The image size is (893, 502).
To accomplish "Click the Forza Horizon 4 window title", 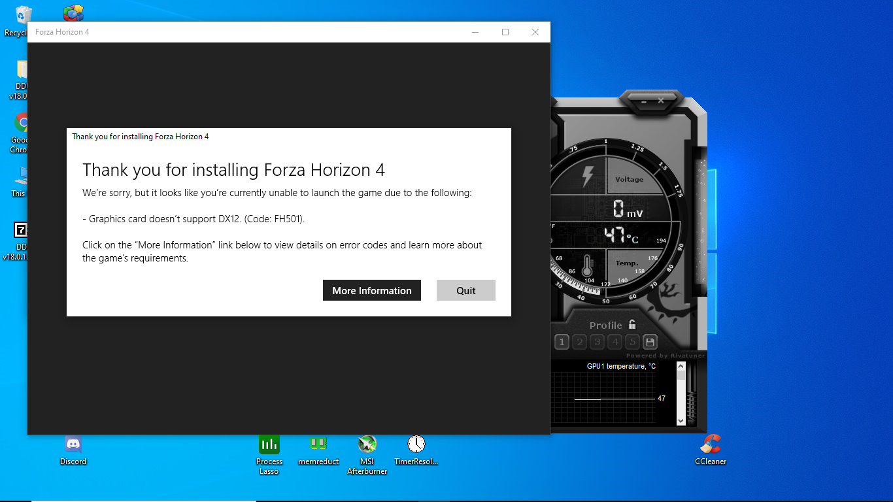I will (x=62, y=32).
